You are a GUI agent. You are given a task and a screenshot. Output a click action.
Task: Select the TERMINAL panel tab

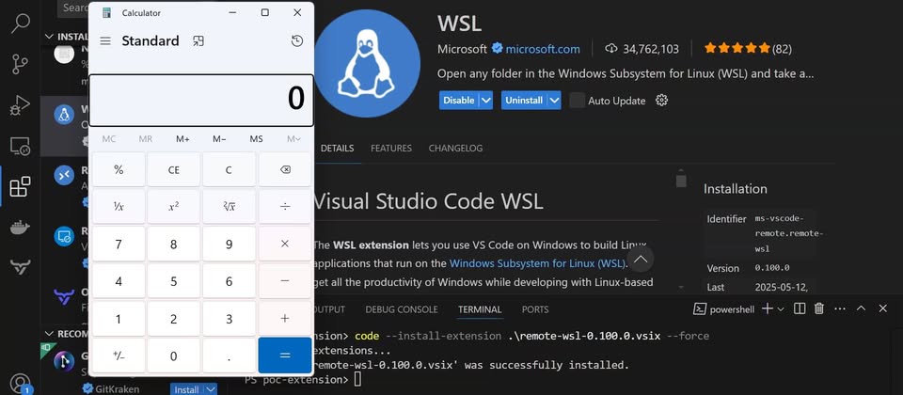[x=480, y=309]
